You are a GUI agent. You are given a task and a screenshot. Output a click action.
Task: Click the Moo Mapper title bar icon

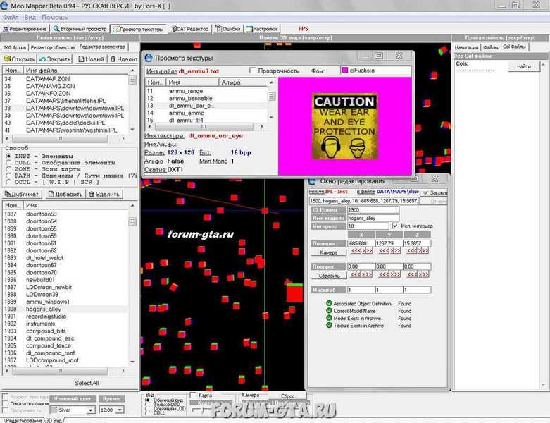(x=4, y=5)
